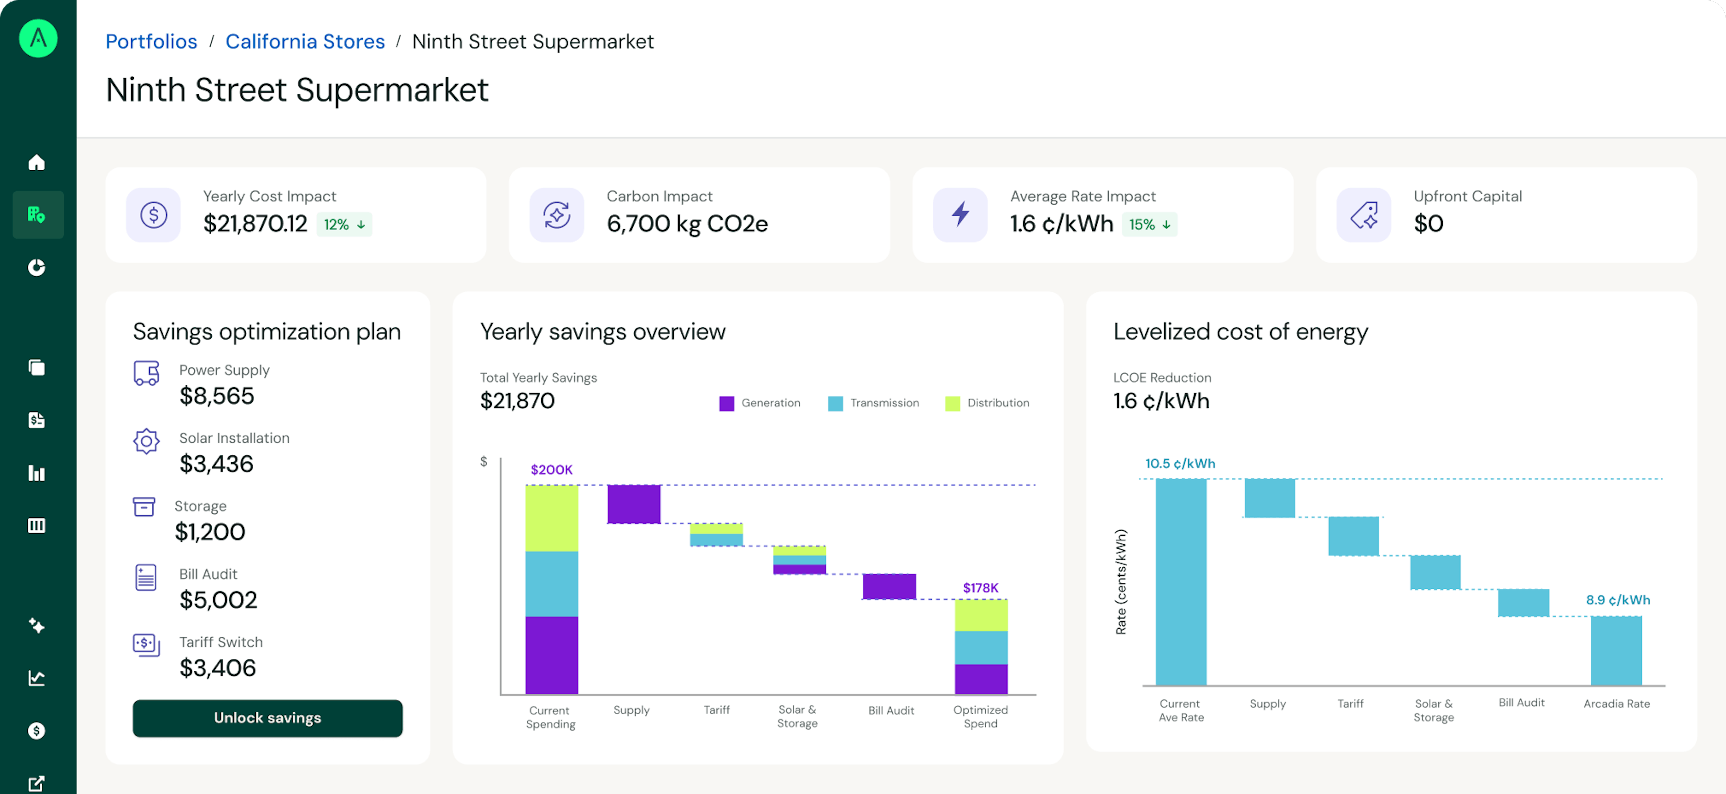Open the line trend chart sidebar icon
This screenshot has height=794, width=1726.
click(x=37, y=678)
